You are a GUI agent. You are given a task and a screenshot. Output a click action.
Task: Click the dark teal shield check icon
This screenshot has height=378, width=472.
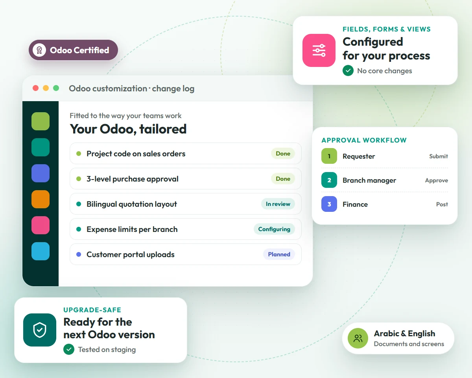[40, 330]
